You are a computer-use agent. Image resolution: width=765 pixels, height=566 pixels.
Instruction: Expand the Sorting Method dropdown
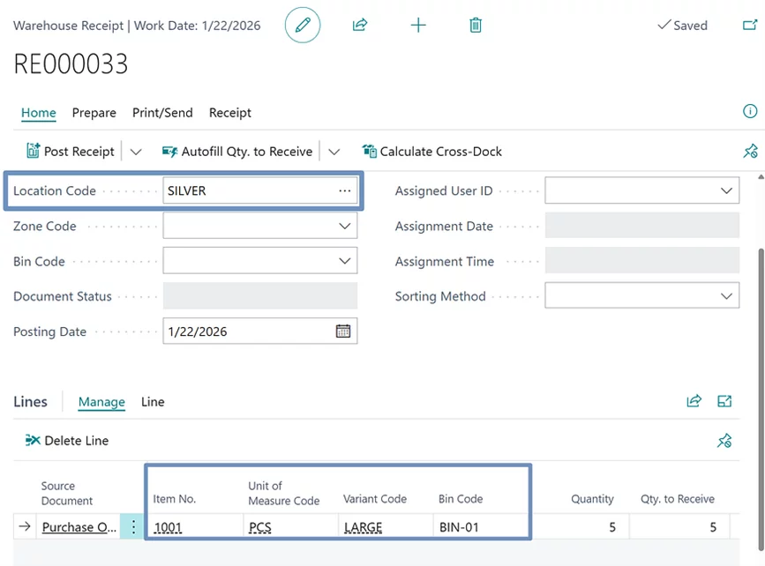coord(726,296)
